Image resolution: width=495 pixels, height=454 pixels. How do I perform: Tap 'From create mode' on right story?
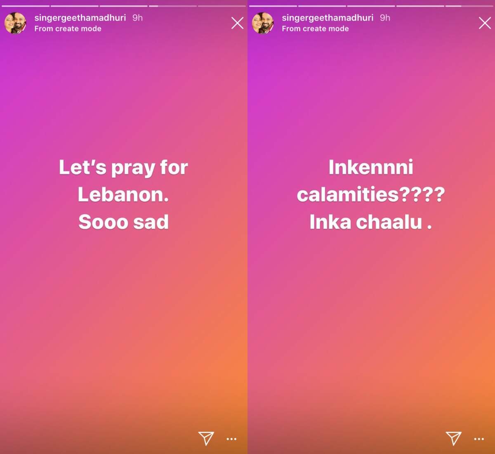(315, 29)
